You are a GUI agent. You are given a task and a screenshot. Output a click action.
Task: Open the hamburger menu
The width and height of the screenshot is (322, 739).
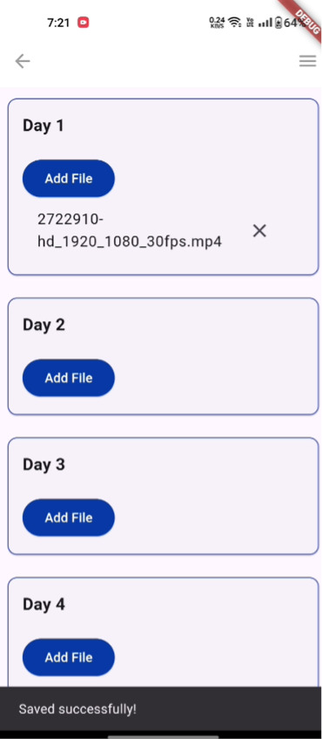(307, 61)
